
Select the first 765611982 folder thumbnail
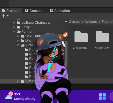point(81,37)
